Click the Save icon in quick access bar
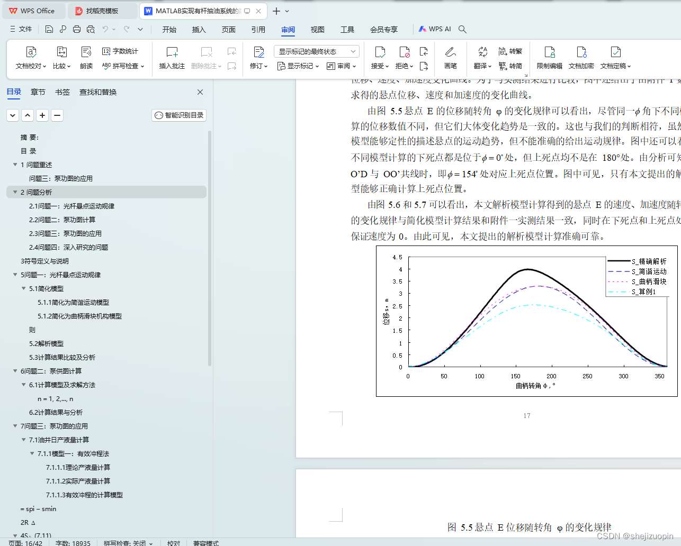The width and height of the screenshot is (681, 546). coord(49,29)
